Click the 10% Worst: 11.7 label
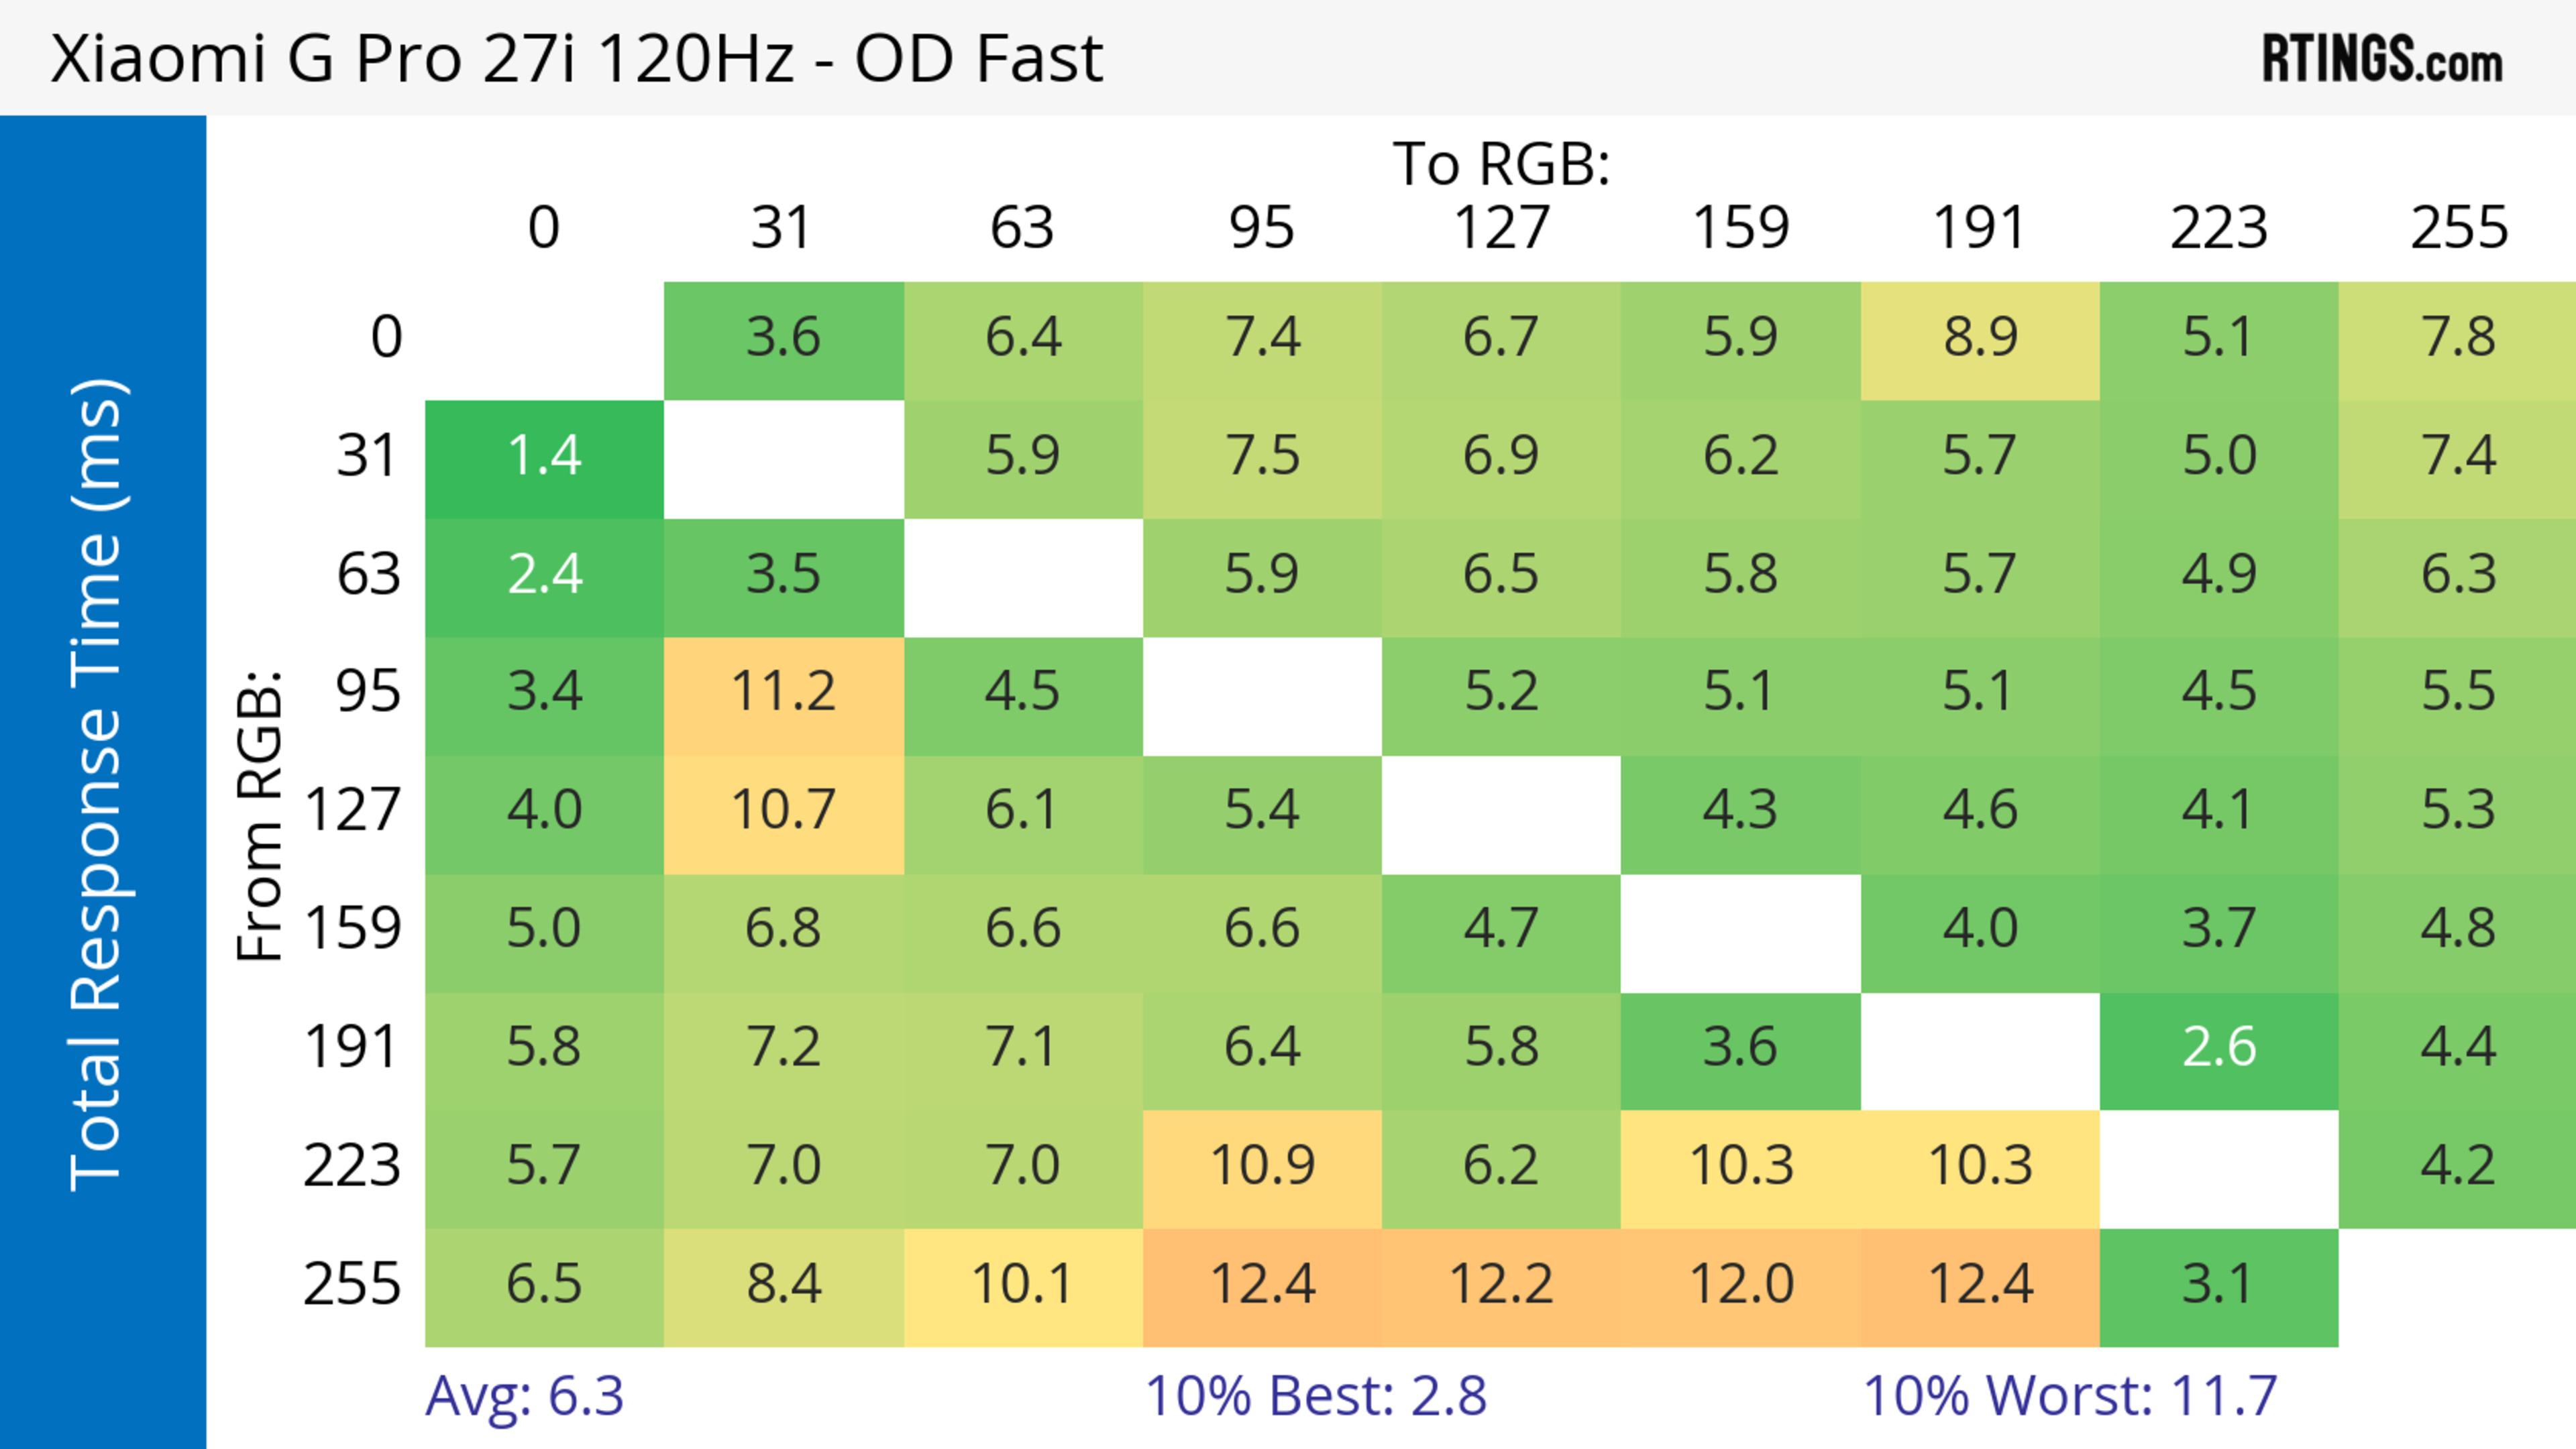Viewport: 2576px width, 1449px height. (x=2070, y=1396)
